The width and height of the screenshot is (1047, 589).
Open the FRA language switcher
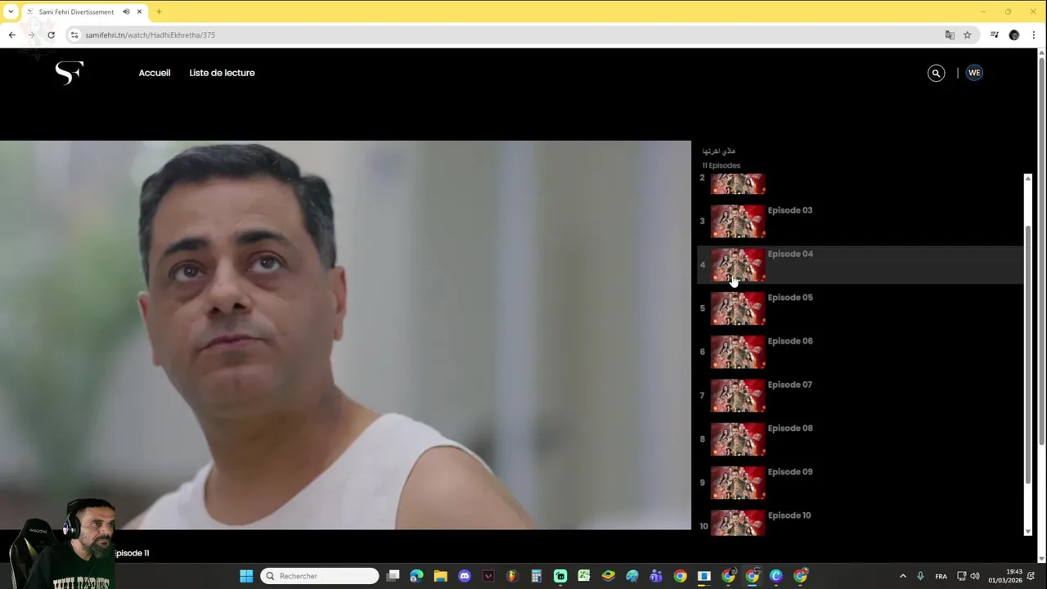(941, 576)
